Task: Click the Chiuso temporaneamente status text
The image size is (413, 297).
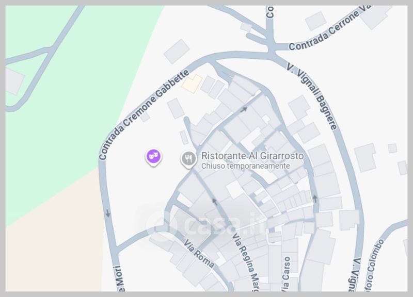Action: pyautogui.click(x=246, y=166)
